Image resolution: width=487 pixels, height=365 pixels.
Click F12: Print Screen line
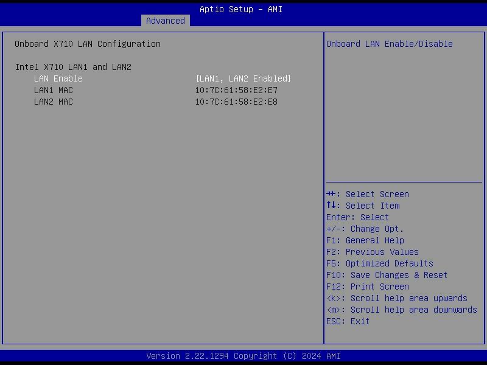tap(368, 287)
